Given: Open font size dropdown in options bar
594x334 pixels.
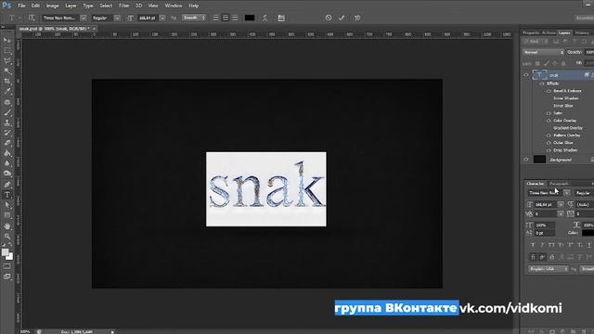Looking at the screenshot, I should click(162, 18).
